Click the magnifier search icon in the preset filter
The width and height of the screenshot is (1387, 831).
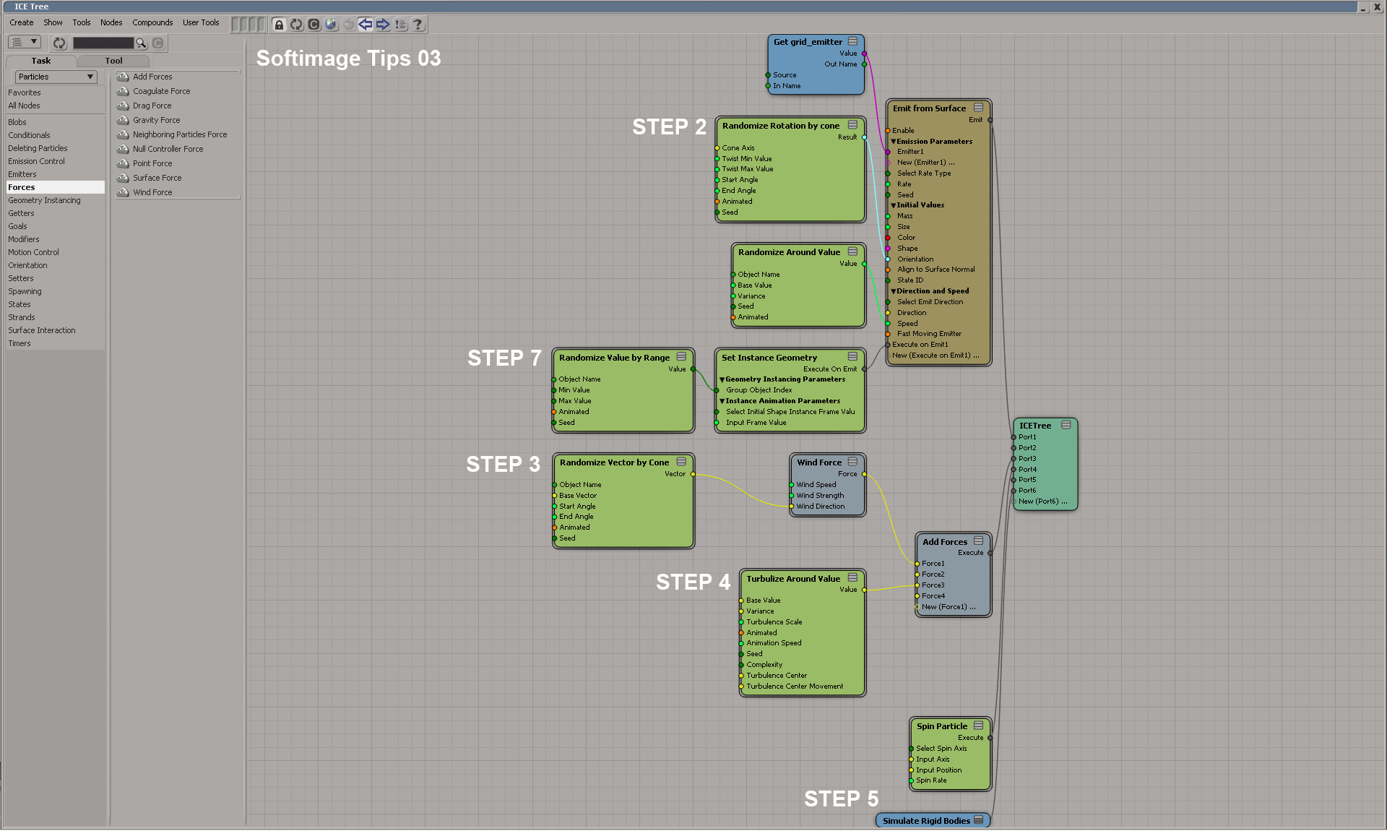point(141,43)
